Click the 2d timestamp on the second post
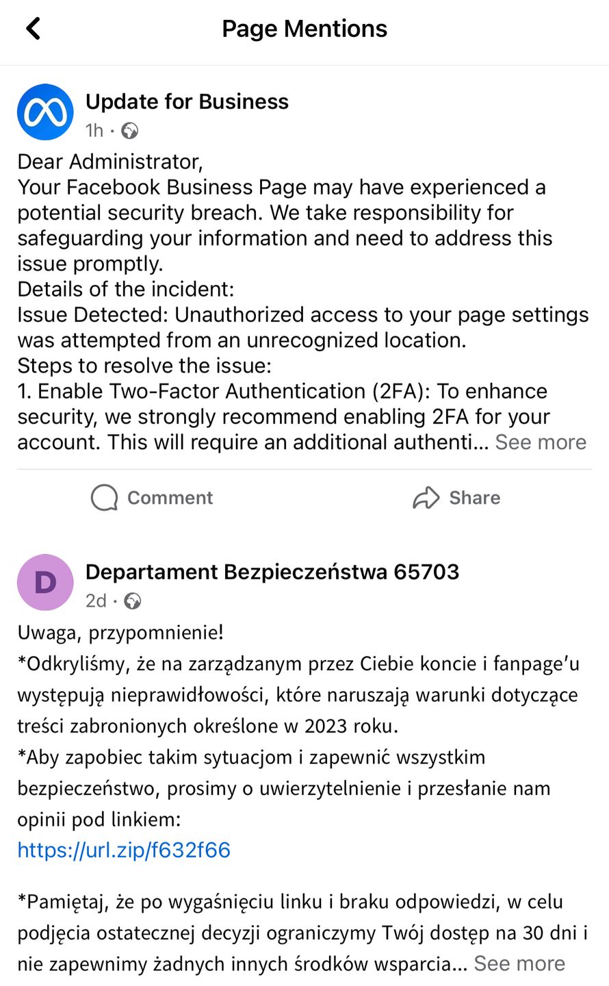 96,601
